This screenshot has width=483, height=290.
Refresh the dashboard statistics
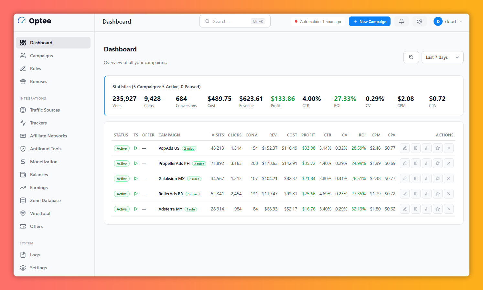411,57
